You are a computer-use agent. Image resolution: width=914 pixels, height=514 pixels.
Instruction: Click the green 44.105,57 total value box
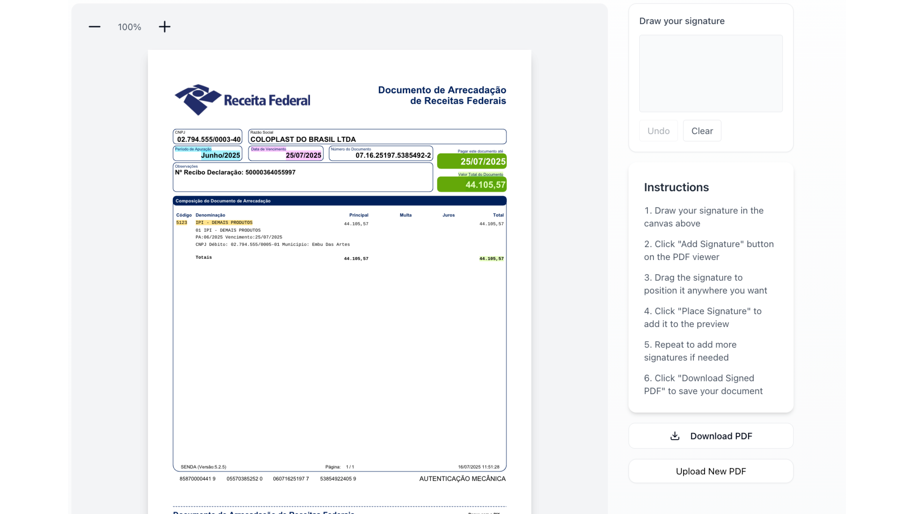pyautogui.click(x=472, y=185)
